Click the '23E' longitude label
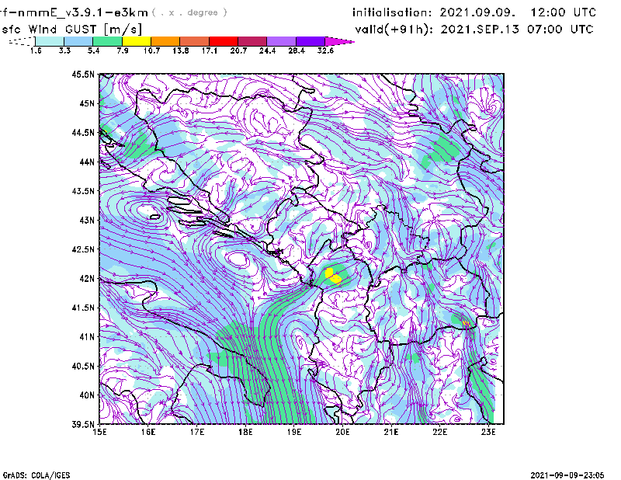 [x=488, y=432]
